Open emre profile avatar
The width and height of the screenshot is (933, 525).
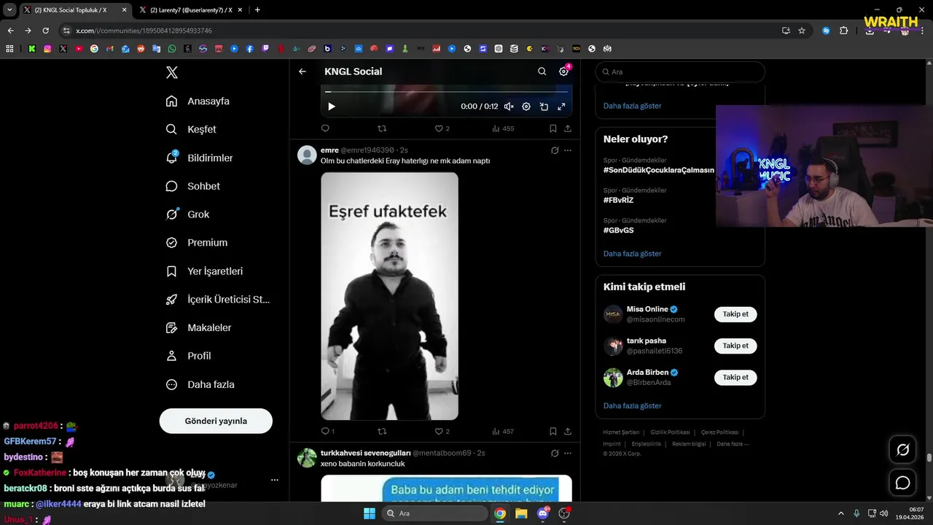[x=308, y=155]
